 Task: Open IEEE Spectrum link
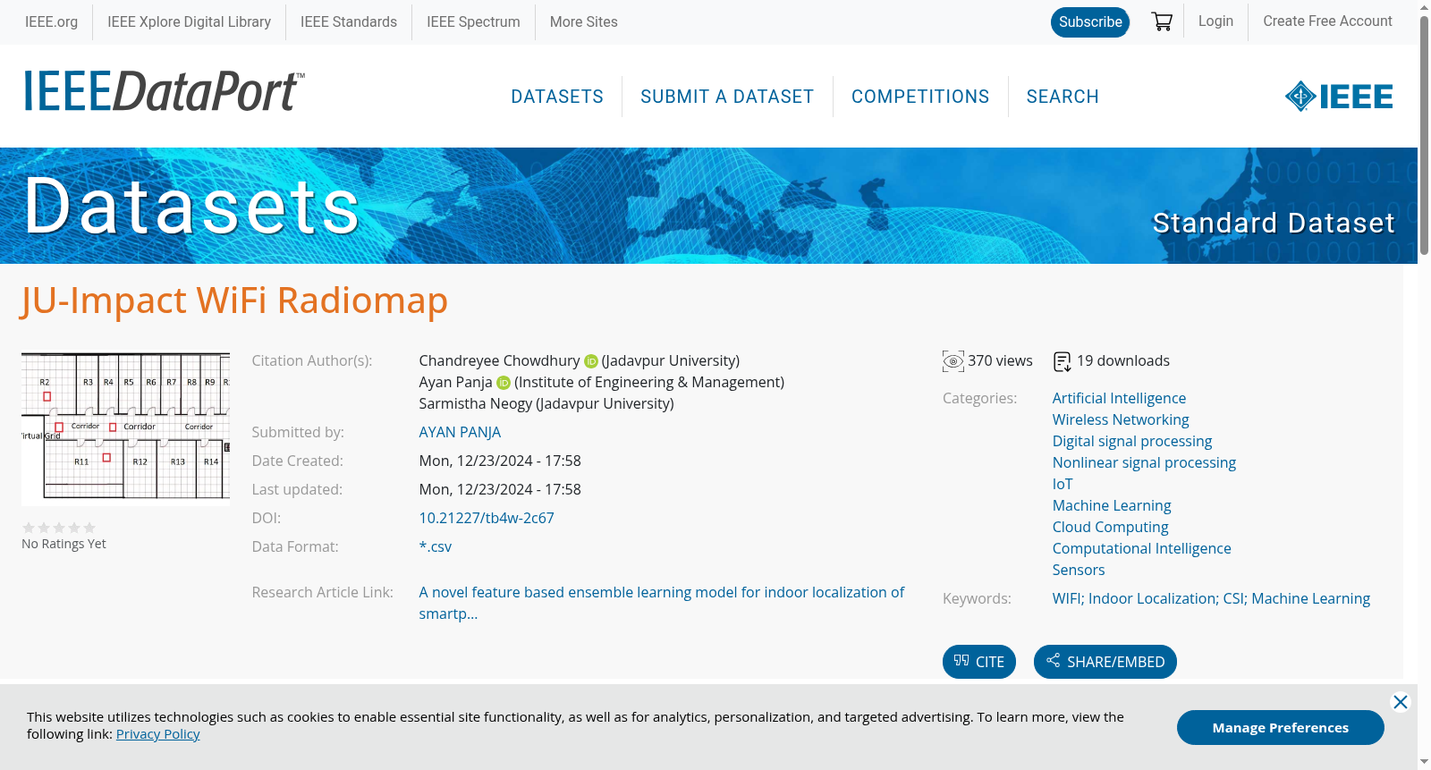pos(473,21)
